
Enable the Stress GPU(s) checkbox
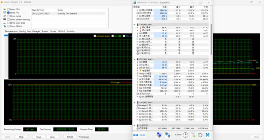tap(8, 26)
